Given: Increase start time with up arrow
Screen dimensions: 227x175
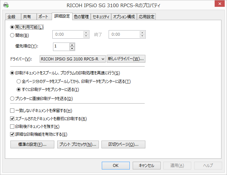Looking at the screenshot, I should click(x=86, y=33).
